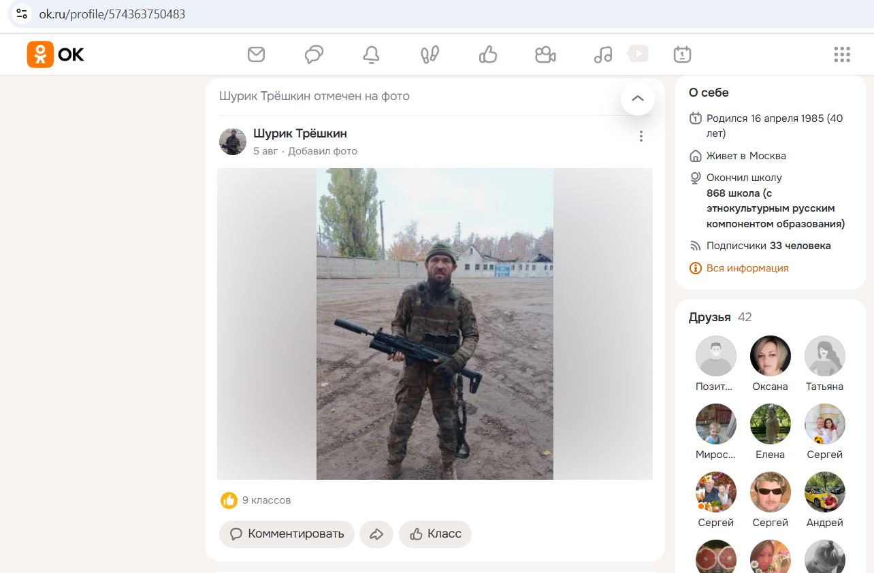Click the "Комментировать" button
The height and width of the screenshot is (573, 874).
coord(286,534)
